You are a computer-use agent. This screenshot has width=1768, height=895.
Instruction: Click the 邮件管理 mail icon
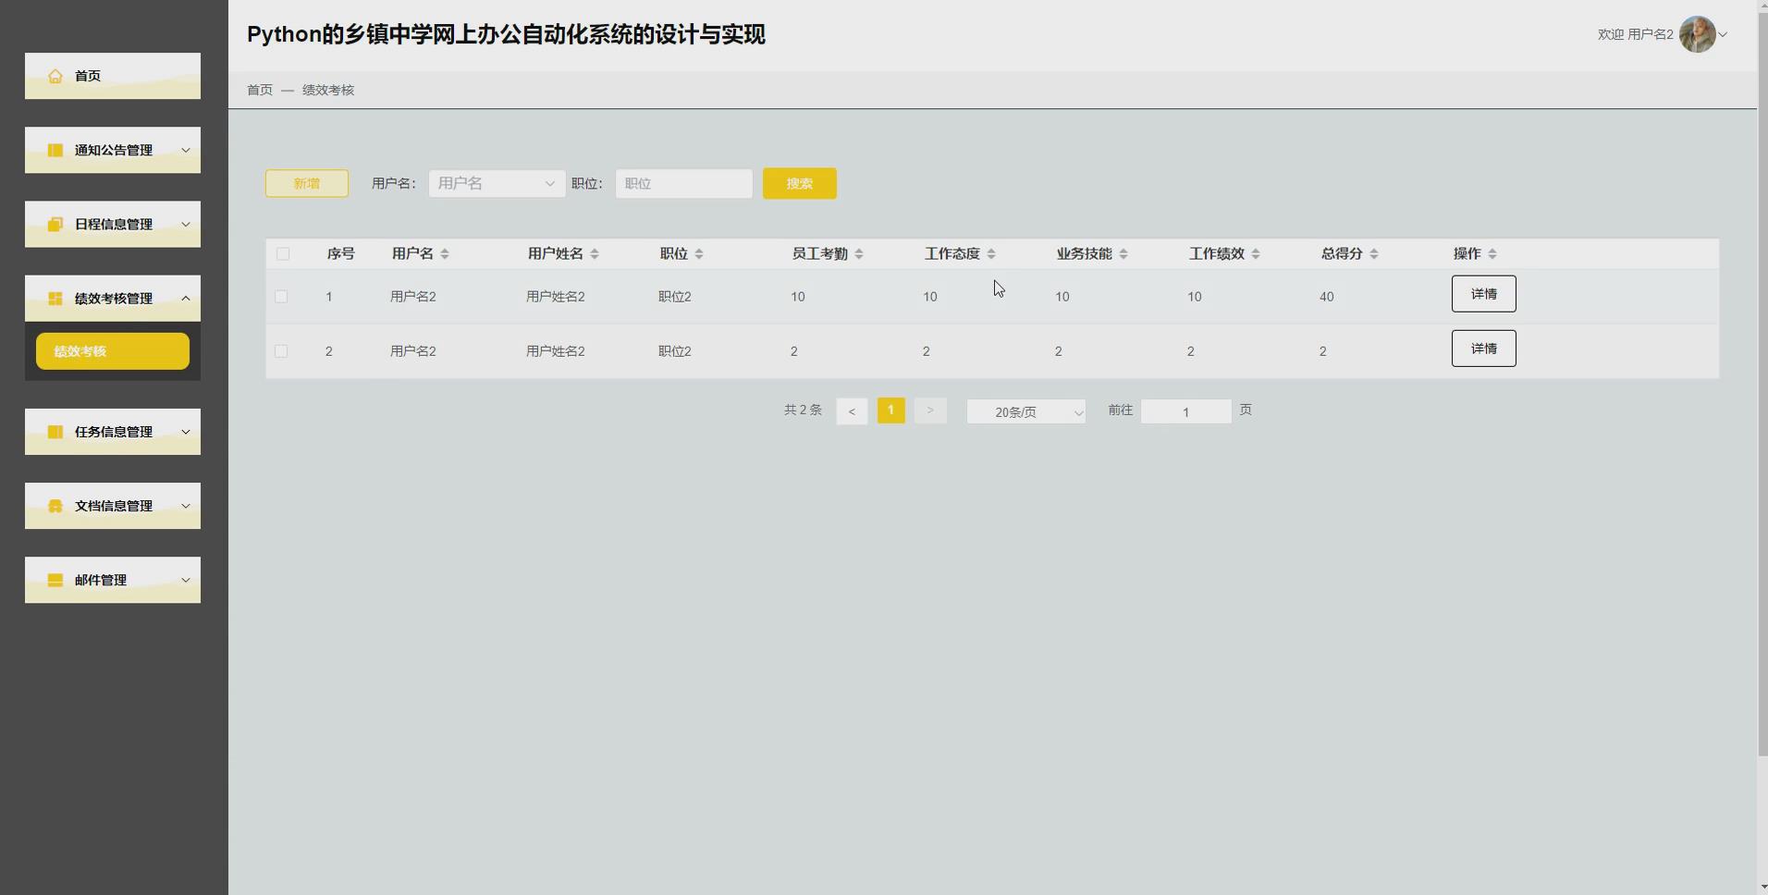tap(55, 580)
